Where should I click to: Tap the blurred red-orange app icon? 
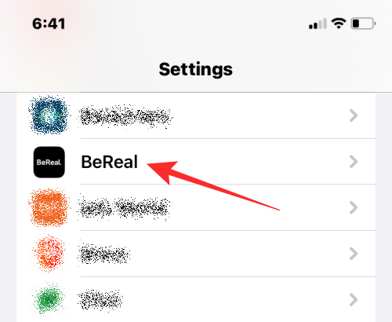49,253
